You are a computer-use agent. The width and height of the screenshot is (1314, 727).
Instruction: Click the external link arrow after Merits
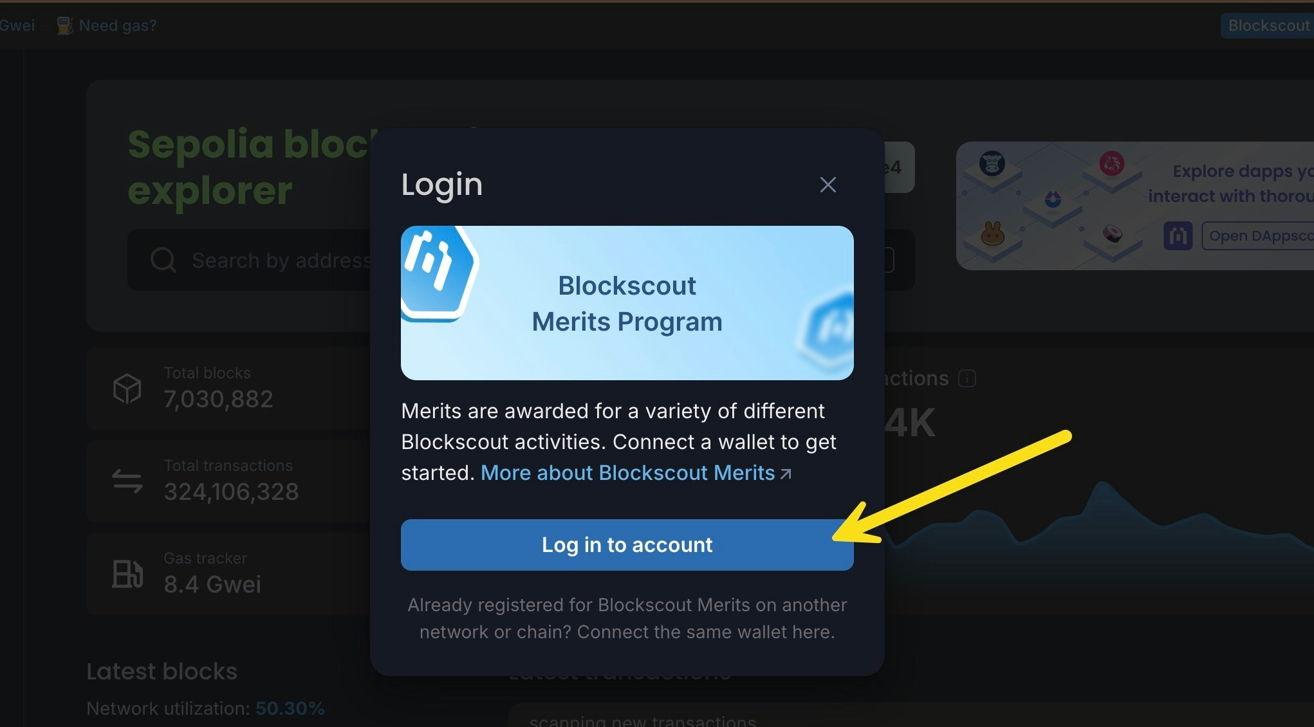click(786, 474)
